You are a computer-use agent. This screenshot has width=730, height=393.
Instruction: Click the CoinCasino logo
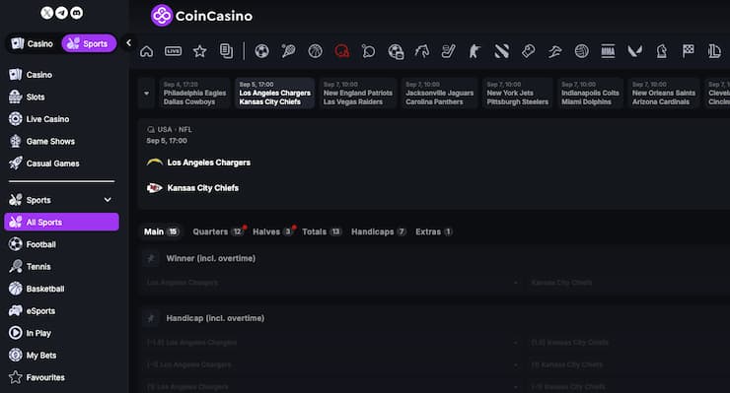point(201,16)
